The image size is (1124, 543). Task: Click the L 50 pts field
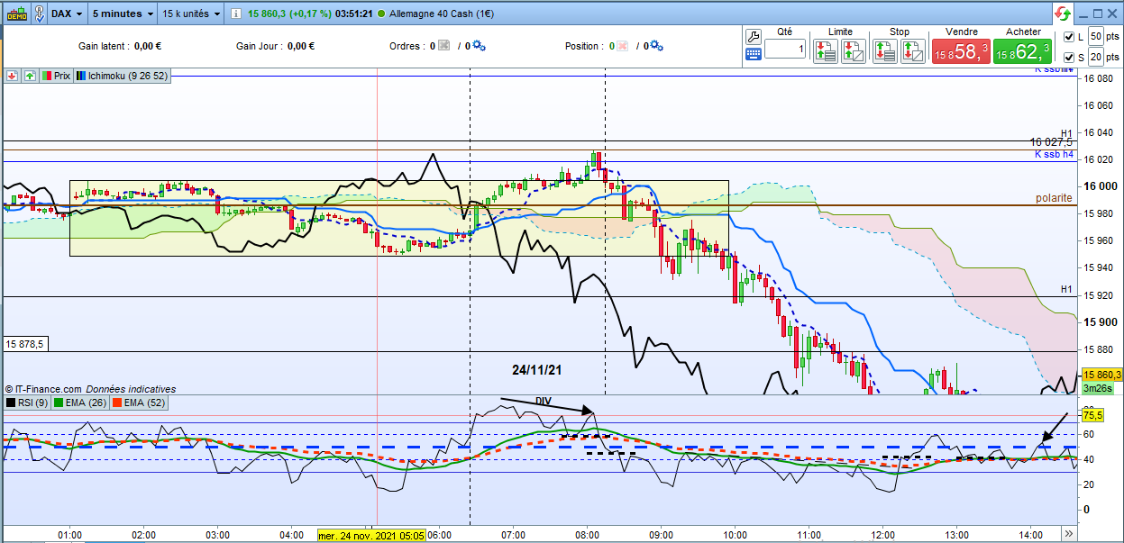click(x=1095, y=36)
